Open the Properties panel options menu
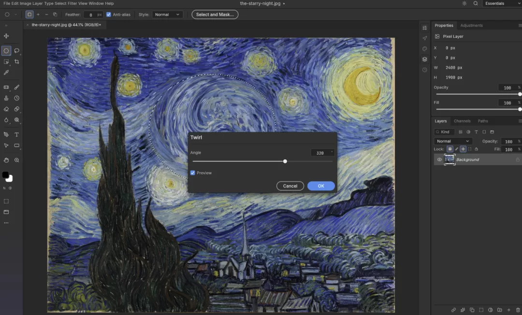This screenshot has width=522, height=315. click(x=520, y=25)
